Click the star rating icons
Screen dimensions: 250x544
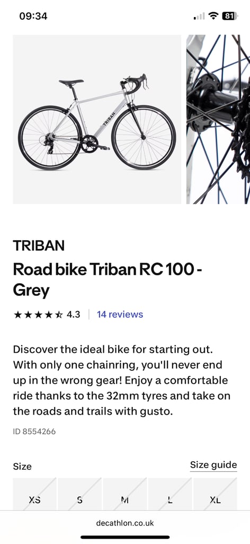38,314
